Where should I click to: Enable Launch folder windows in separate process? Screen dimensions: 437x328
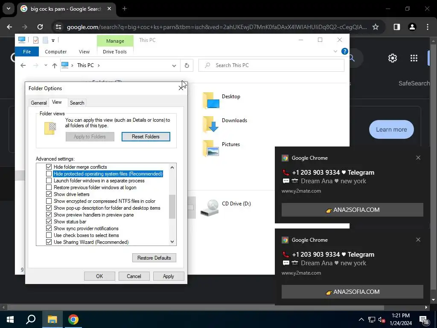pos(49,181)
